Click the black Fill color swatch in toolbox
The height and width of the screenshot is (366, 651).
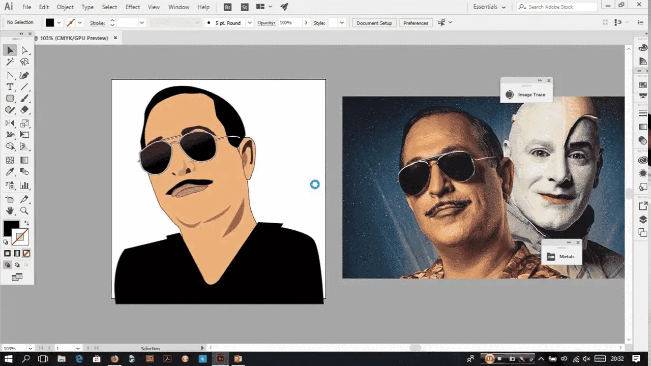click(11, 227)
